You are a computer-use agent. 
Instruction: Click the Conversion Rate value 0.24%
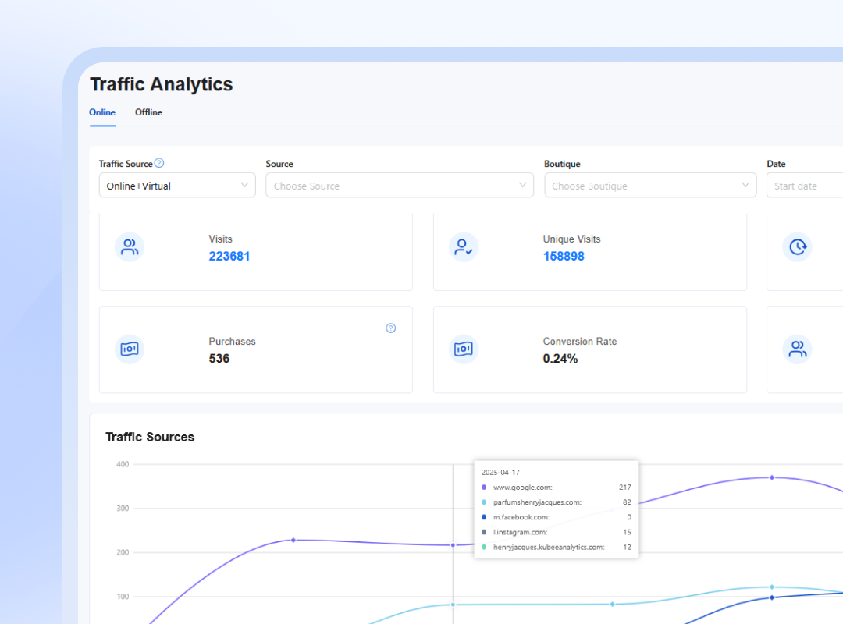(x=560, y=359)
